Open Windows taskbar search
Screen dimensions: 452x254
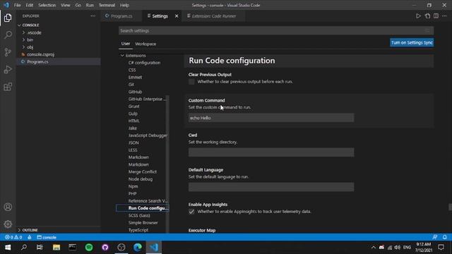24,248
